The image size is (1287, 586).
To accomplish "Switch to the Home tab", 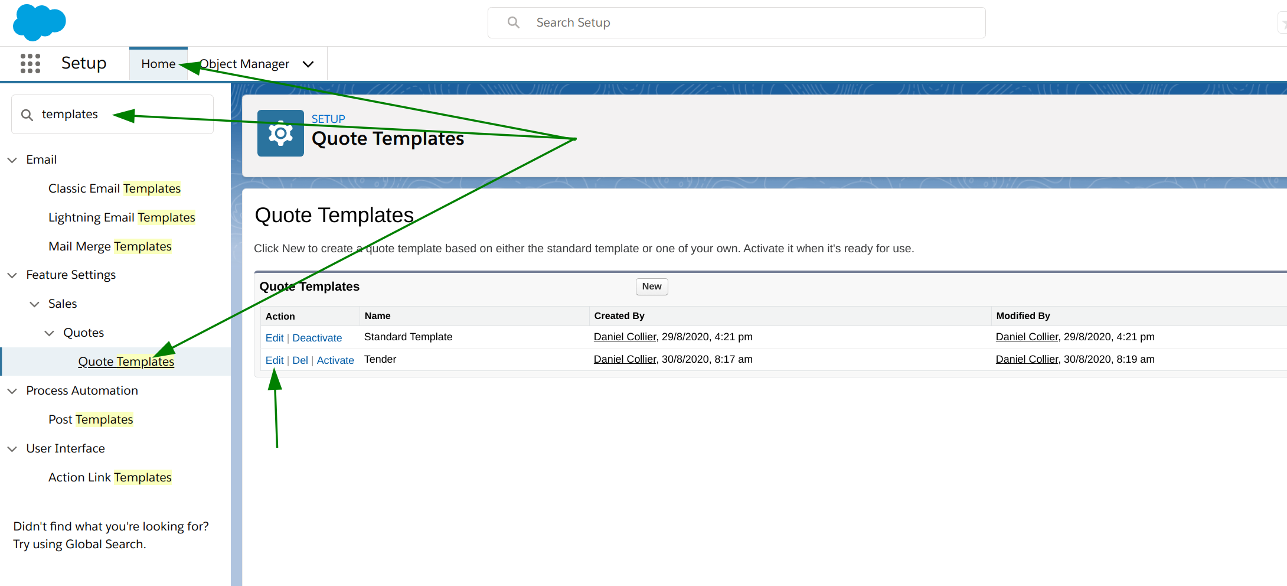I will [x=158, y=64].
